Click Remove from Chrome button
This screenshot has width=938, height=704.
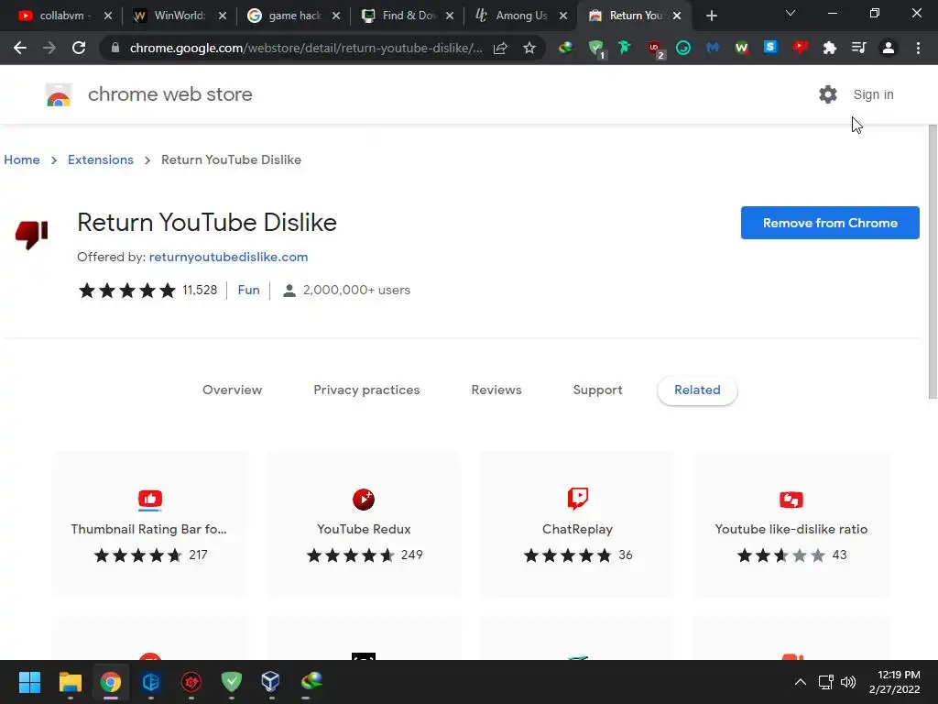(x=830, y=223)
